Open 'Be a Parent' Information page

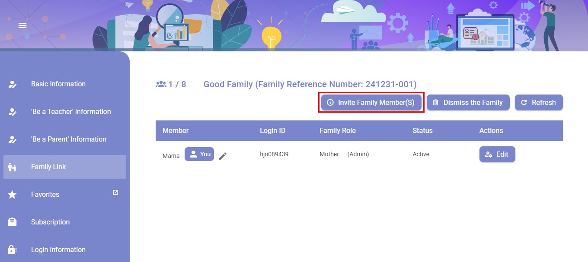(68, 139)
